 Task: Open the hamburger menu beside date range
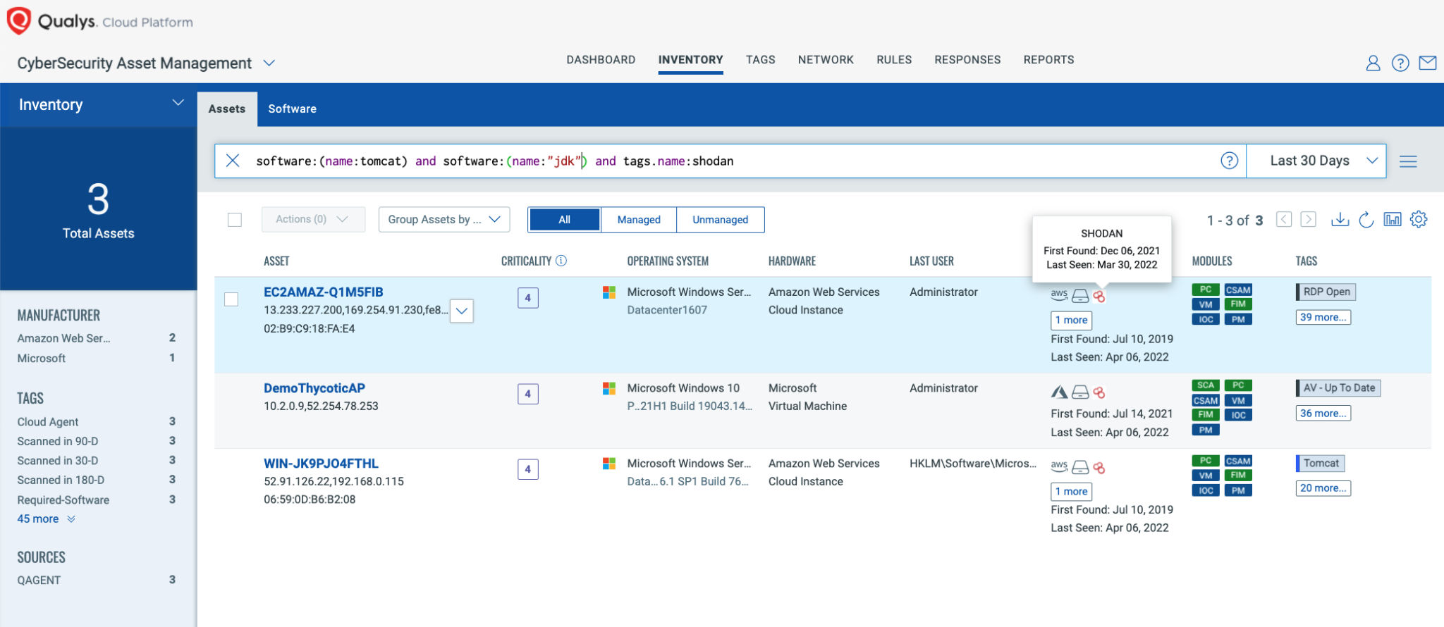pyautogui.click(x=1408, y=161)
